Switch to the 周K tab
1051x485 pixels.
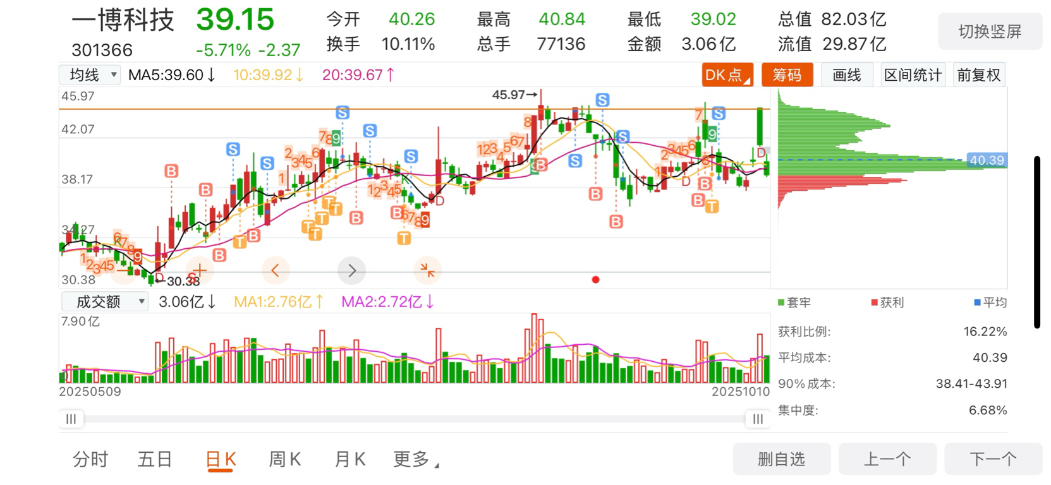(x=285, y=459)
